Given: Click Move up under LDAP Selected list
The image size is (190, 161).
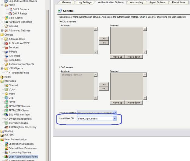Looking at the screenshot, I should [x=118, y=103].
